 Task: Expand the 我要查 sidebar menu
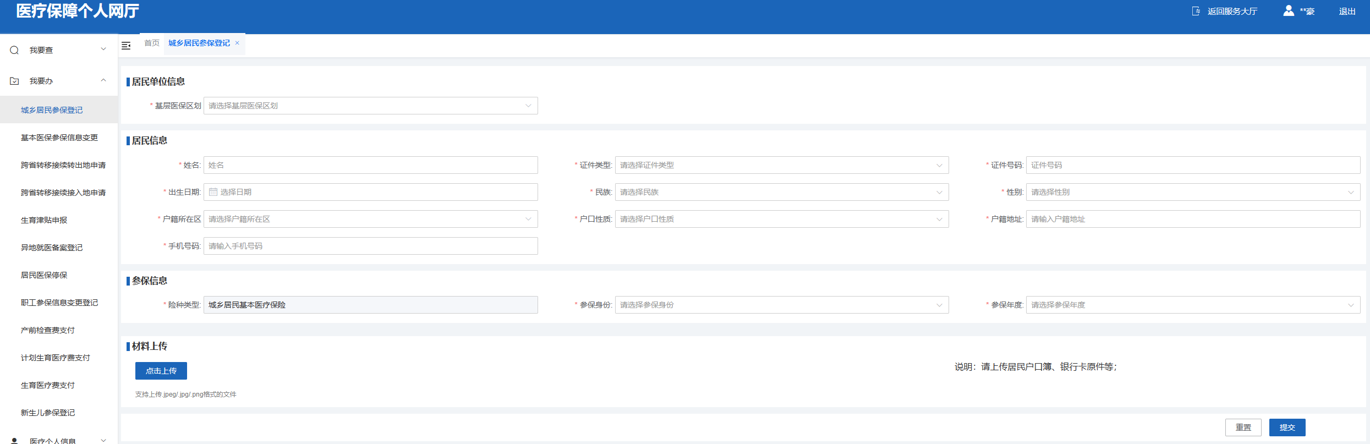coord(103,50)
